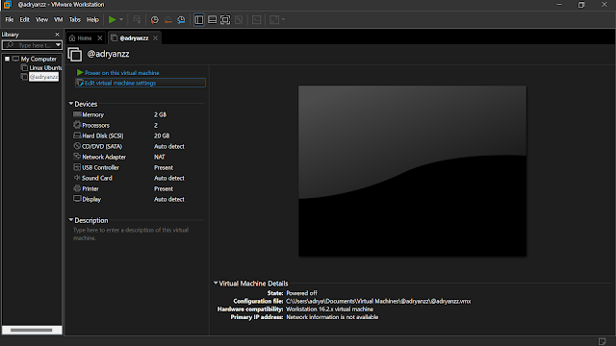Click the Workstation 16.2.x virtual machine text
This screenshot has width=616, height=346.
click(x=329, y=309)
